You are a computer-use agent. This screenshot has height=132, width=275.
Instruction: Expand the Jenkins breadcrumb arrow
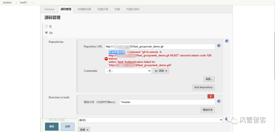(x=16, y=3)
